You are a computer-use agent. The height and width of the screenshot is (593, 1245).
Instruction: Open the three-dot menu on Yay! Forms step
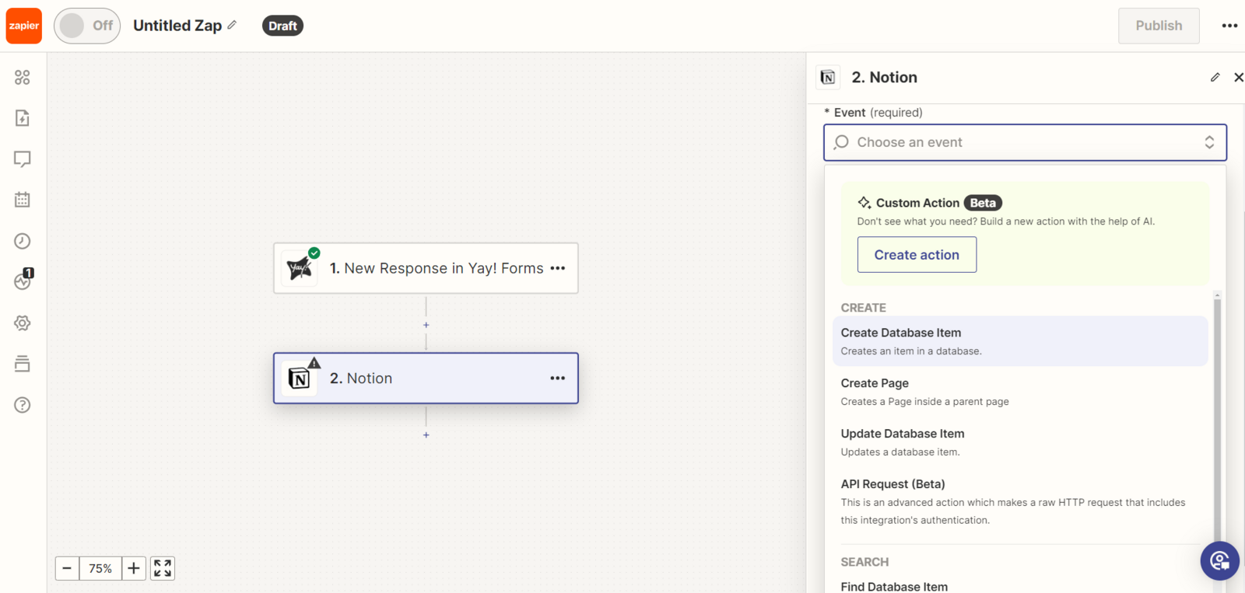pos(557,268)
